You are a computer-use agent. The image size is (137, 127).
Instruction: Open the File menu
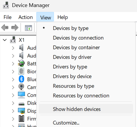pos(8,17)
